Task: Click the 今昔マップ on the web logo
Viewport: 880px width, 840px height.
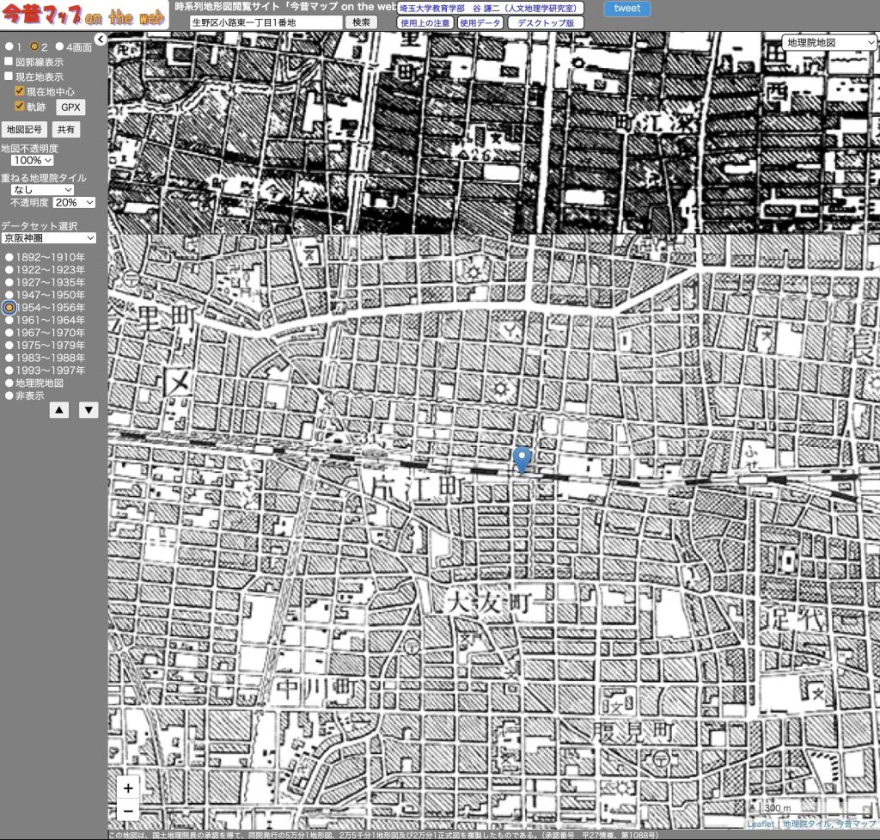Action: coord(84,15)
